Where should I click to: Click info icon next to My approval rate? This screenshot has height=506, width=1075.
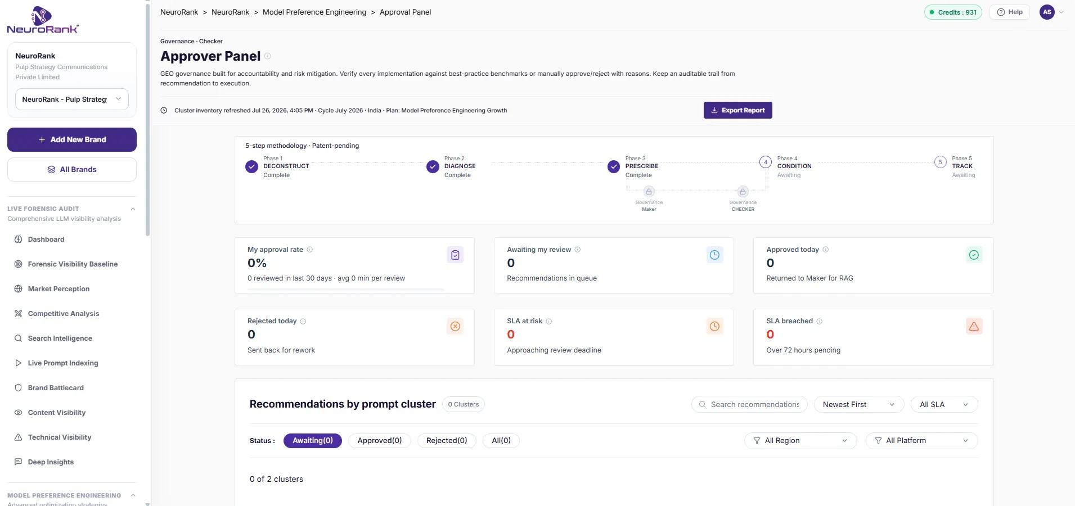tap(310, 250)
